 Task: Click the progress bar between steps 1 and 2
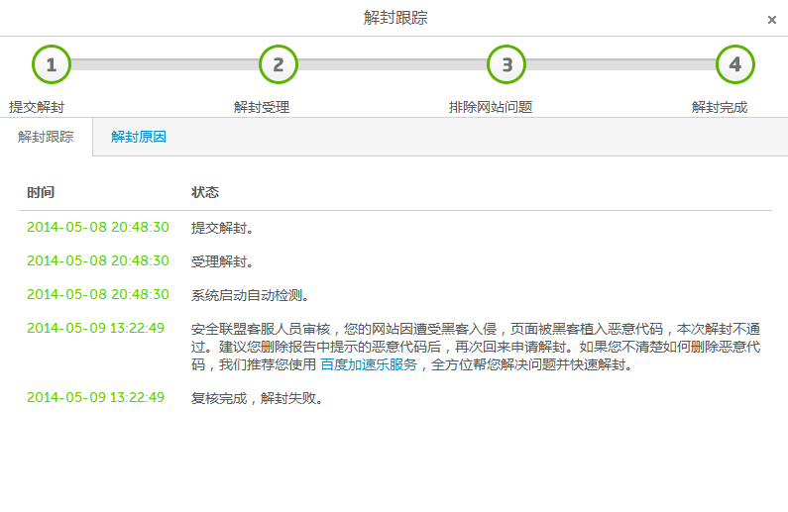point(165,64)
